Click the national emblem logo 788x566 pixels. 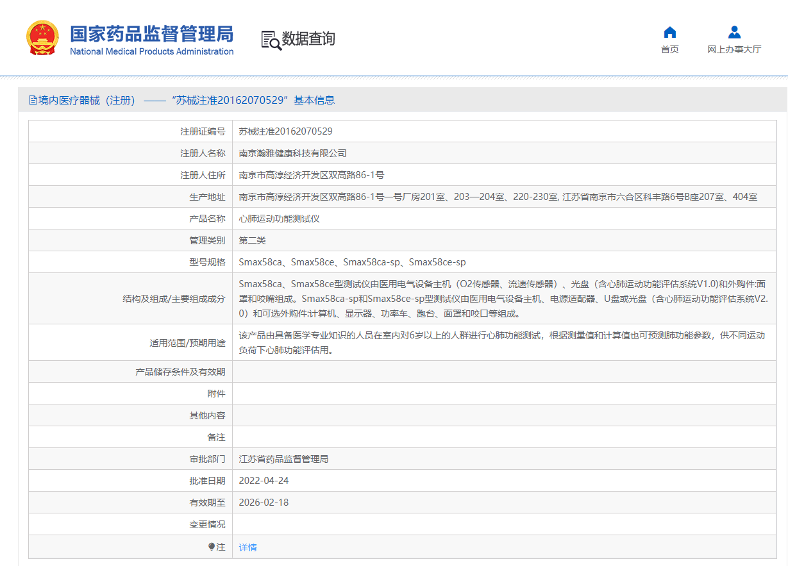pos(42,38)
